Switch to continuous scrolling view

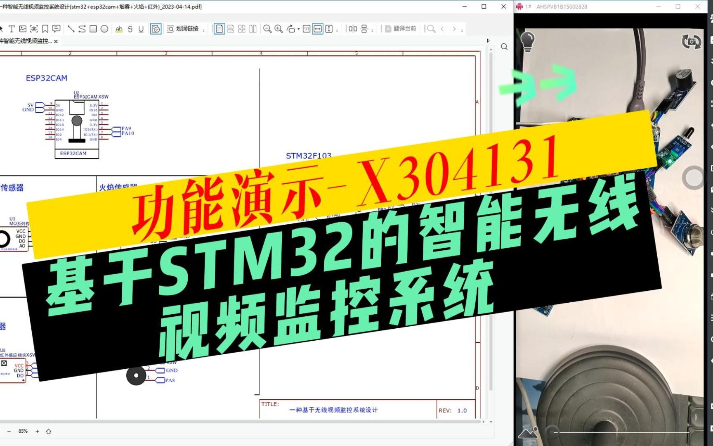tap(231, 29)
